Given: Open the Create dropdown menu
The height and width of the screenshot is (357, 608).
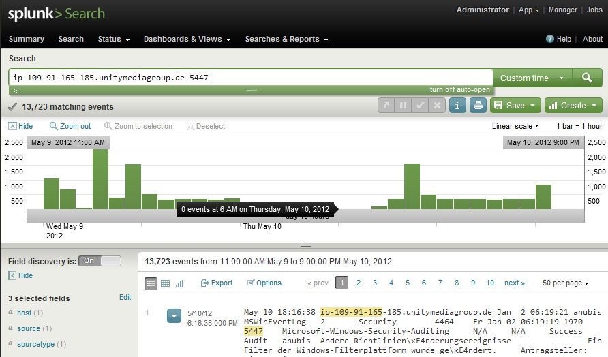Looking at the screenshot, I should 573,106.
